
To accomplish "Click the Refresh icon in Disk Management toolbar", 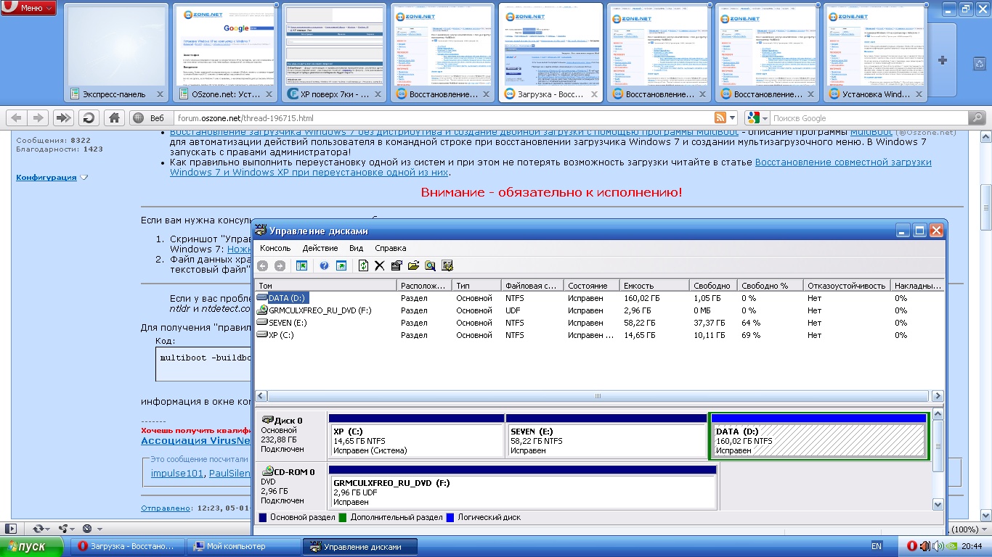I will pyautogui.click(x=363, y=266).
